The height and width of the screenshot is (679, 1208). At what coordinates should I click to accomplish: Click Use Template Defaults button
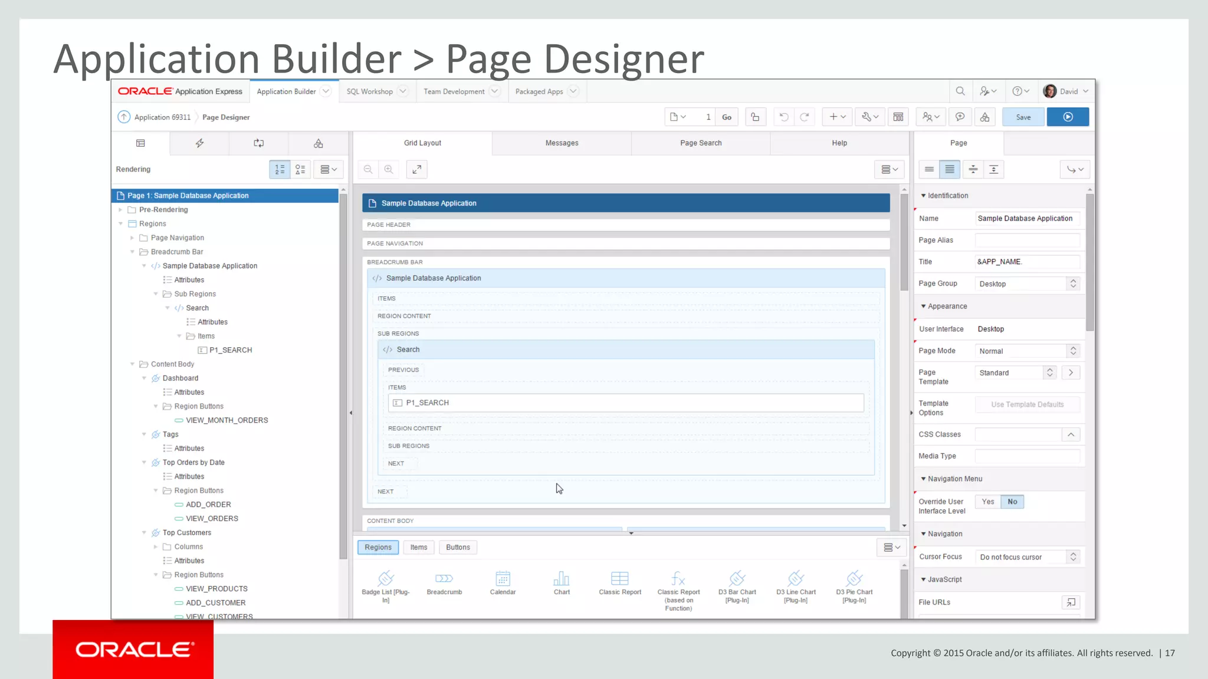pyautogui.click(x=1028, y=404)
